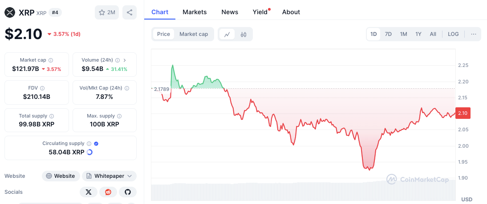Expand Volume (24h) details chevron
The width and height of the screenshot is (487, 204).
click(x=125, y=60)
